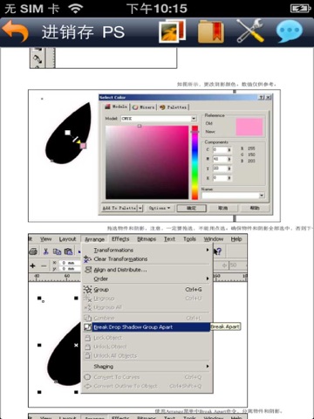The width and height of the screenshot is (314, 419).
Task: Click the C component input field
Action: tap(220, 149)
